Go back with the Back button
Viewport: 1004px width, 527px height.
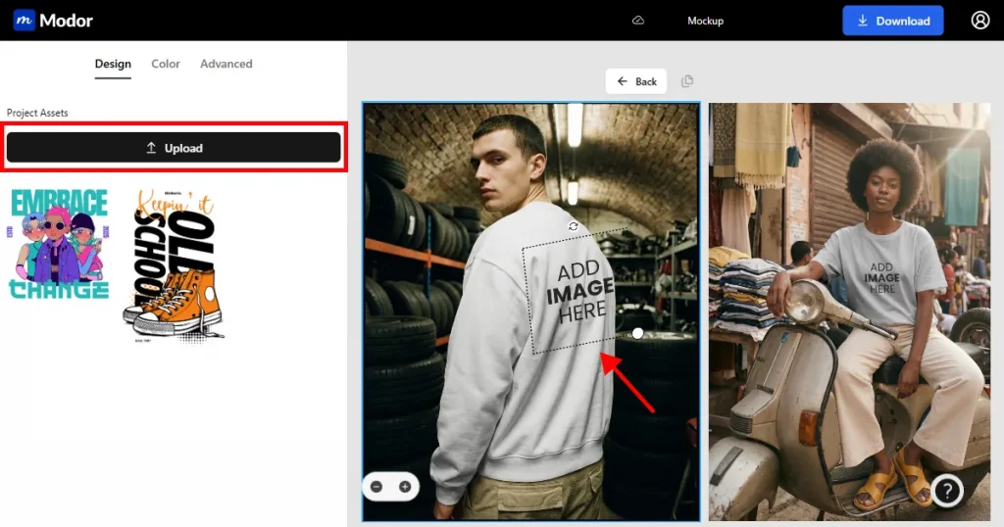(635, 81)
